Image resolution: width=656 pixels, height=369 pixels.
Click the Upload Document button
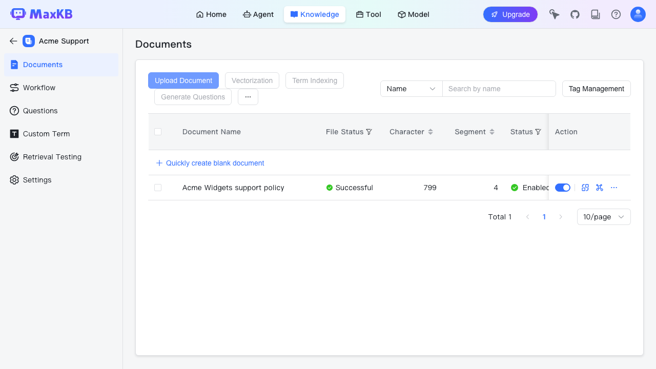pos(183,80)
